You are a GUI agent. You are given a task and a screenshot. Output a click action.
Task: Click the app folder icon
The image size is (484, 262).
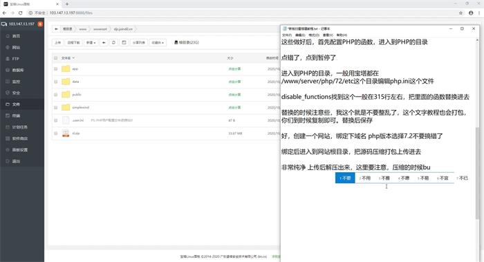point(66,68)
